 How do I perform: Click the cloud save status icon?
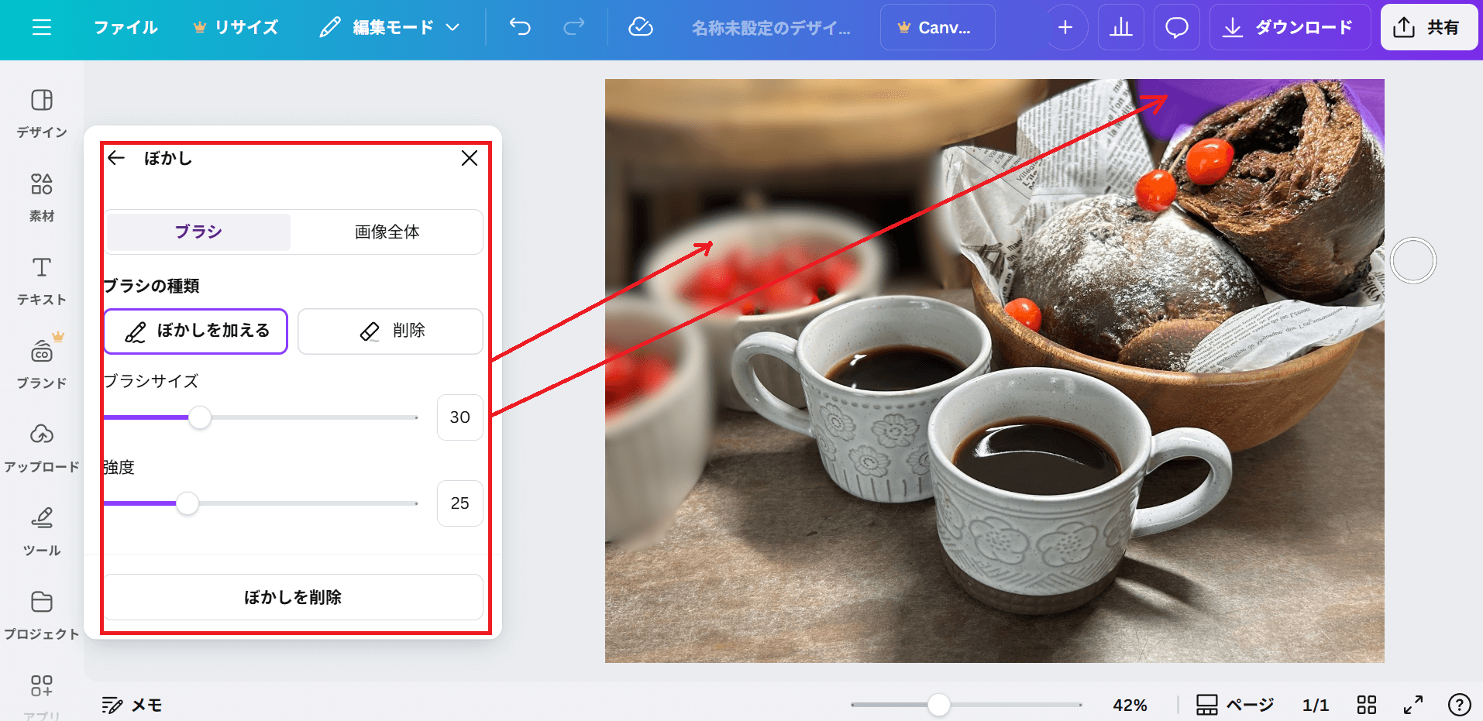tap(640, 28)
